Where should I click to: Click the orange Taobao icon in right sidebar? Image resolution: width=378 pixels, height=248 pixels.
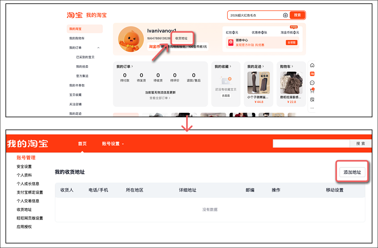pos(312,74)
